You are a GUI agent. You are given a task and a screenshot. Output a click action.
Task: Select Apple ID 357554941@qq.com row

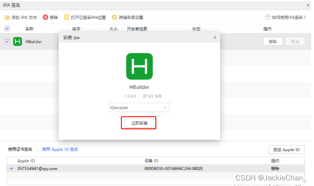[x=156, y=169]
